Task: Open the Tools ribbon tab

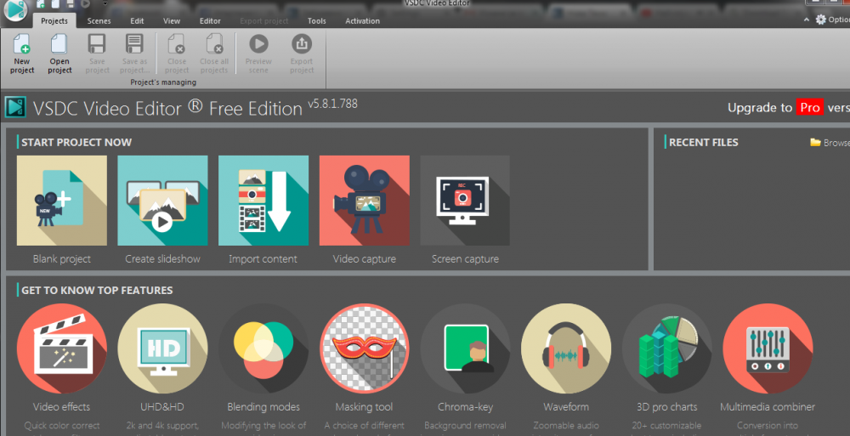Action: 316,20
